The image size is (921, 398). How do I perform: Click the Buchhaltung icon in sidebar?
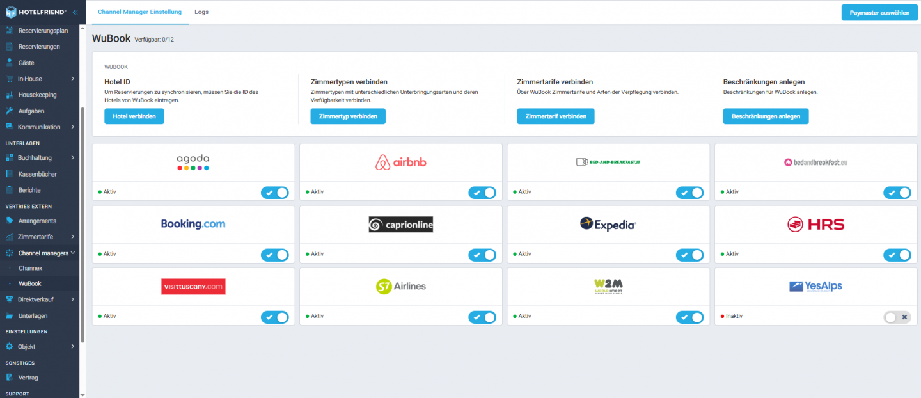[x=10, y=157]
